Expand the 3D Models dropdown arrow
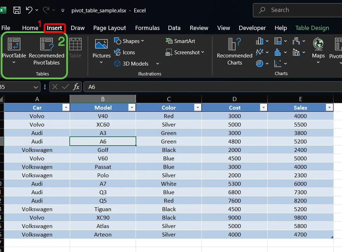The height and width of the screenshot is (252, 342). (x=157, y=64)
